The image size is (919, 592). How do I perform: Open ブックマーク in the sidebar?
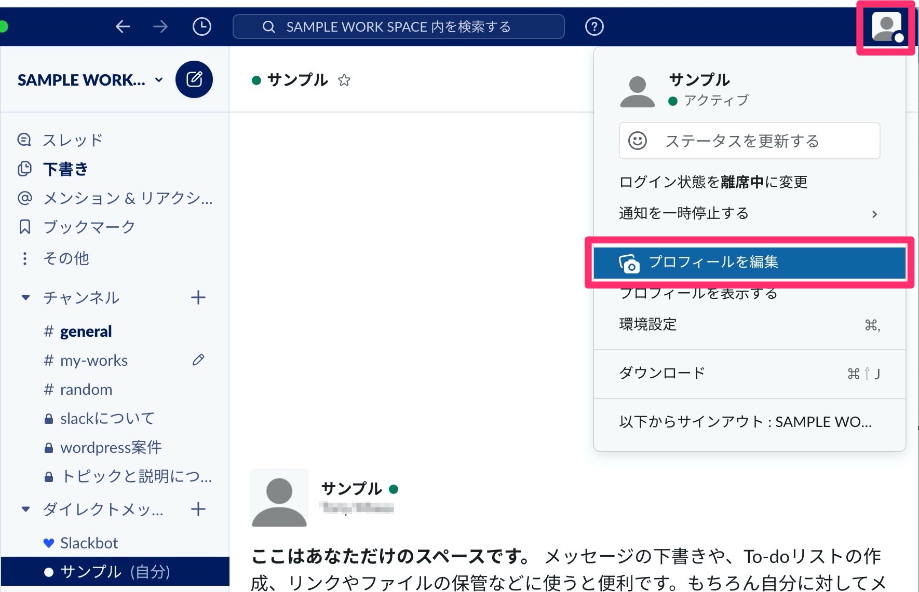[x=88, y=227]
